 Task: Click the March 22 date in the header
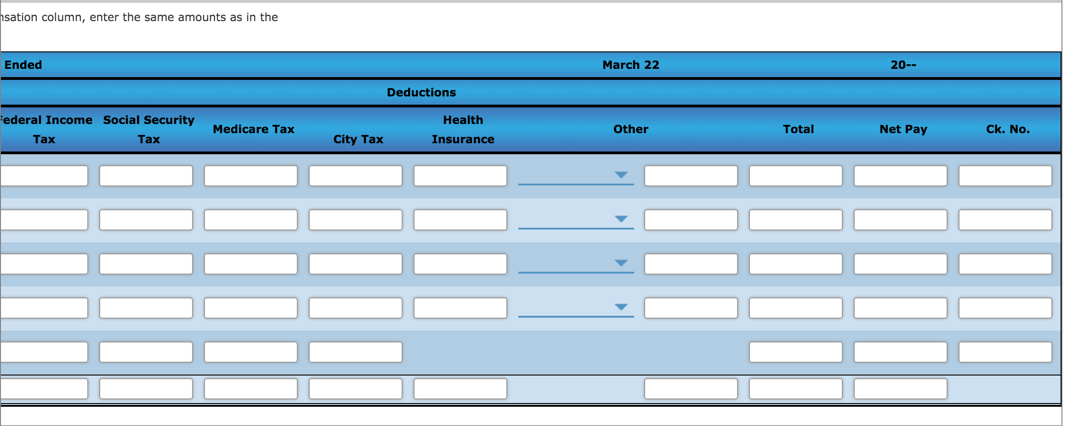pyautogui.click(x=630, y=65)
